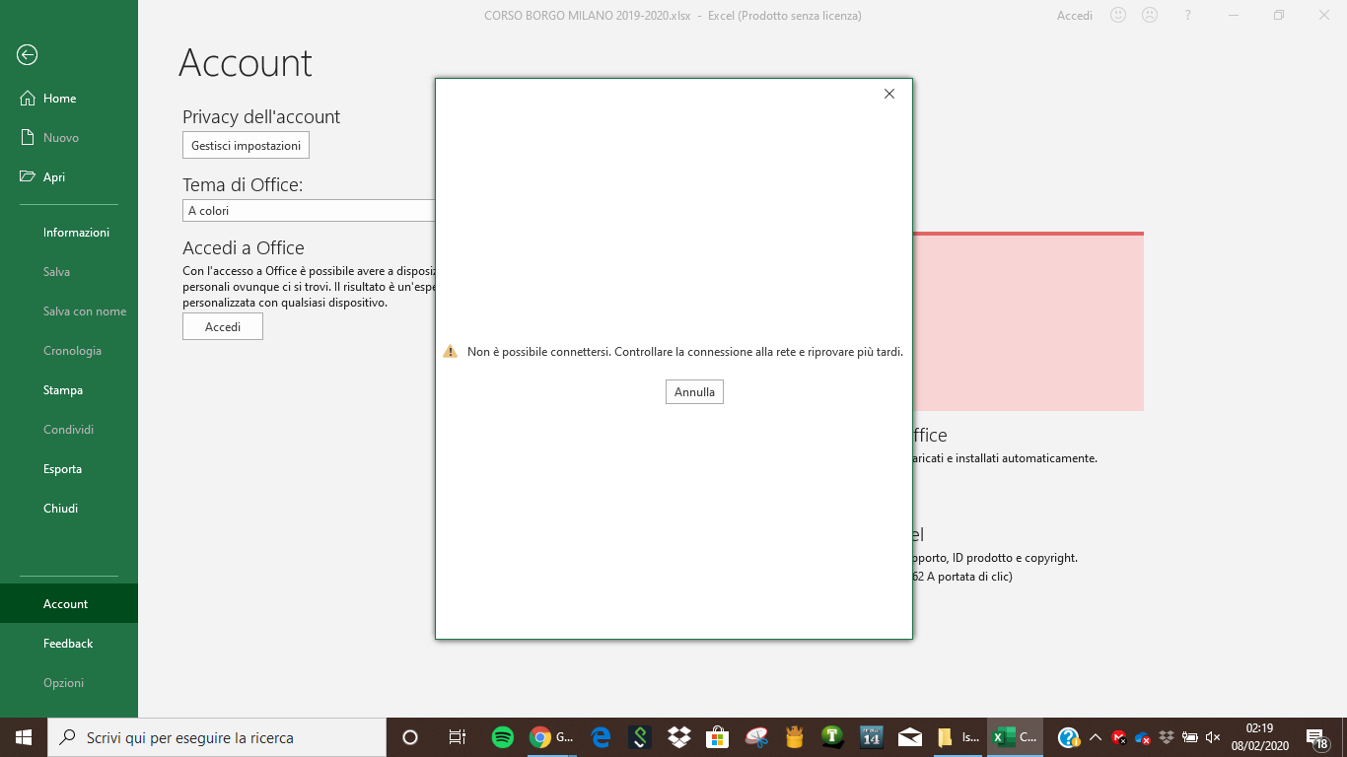
Task: Click the Accedi button under Accedi a Office
Action: (223, 326)
